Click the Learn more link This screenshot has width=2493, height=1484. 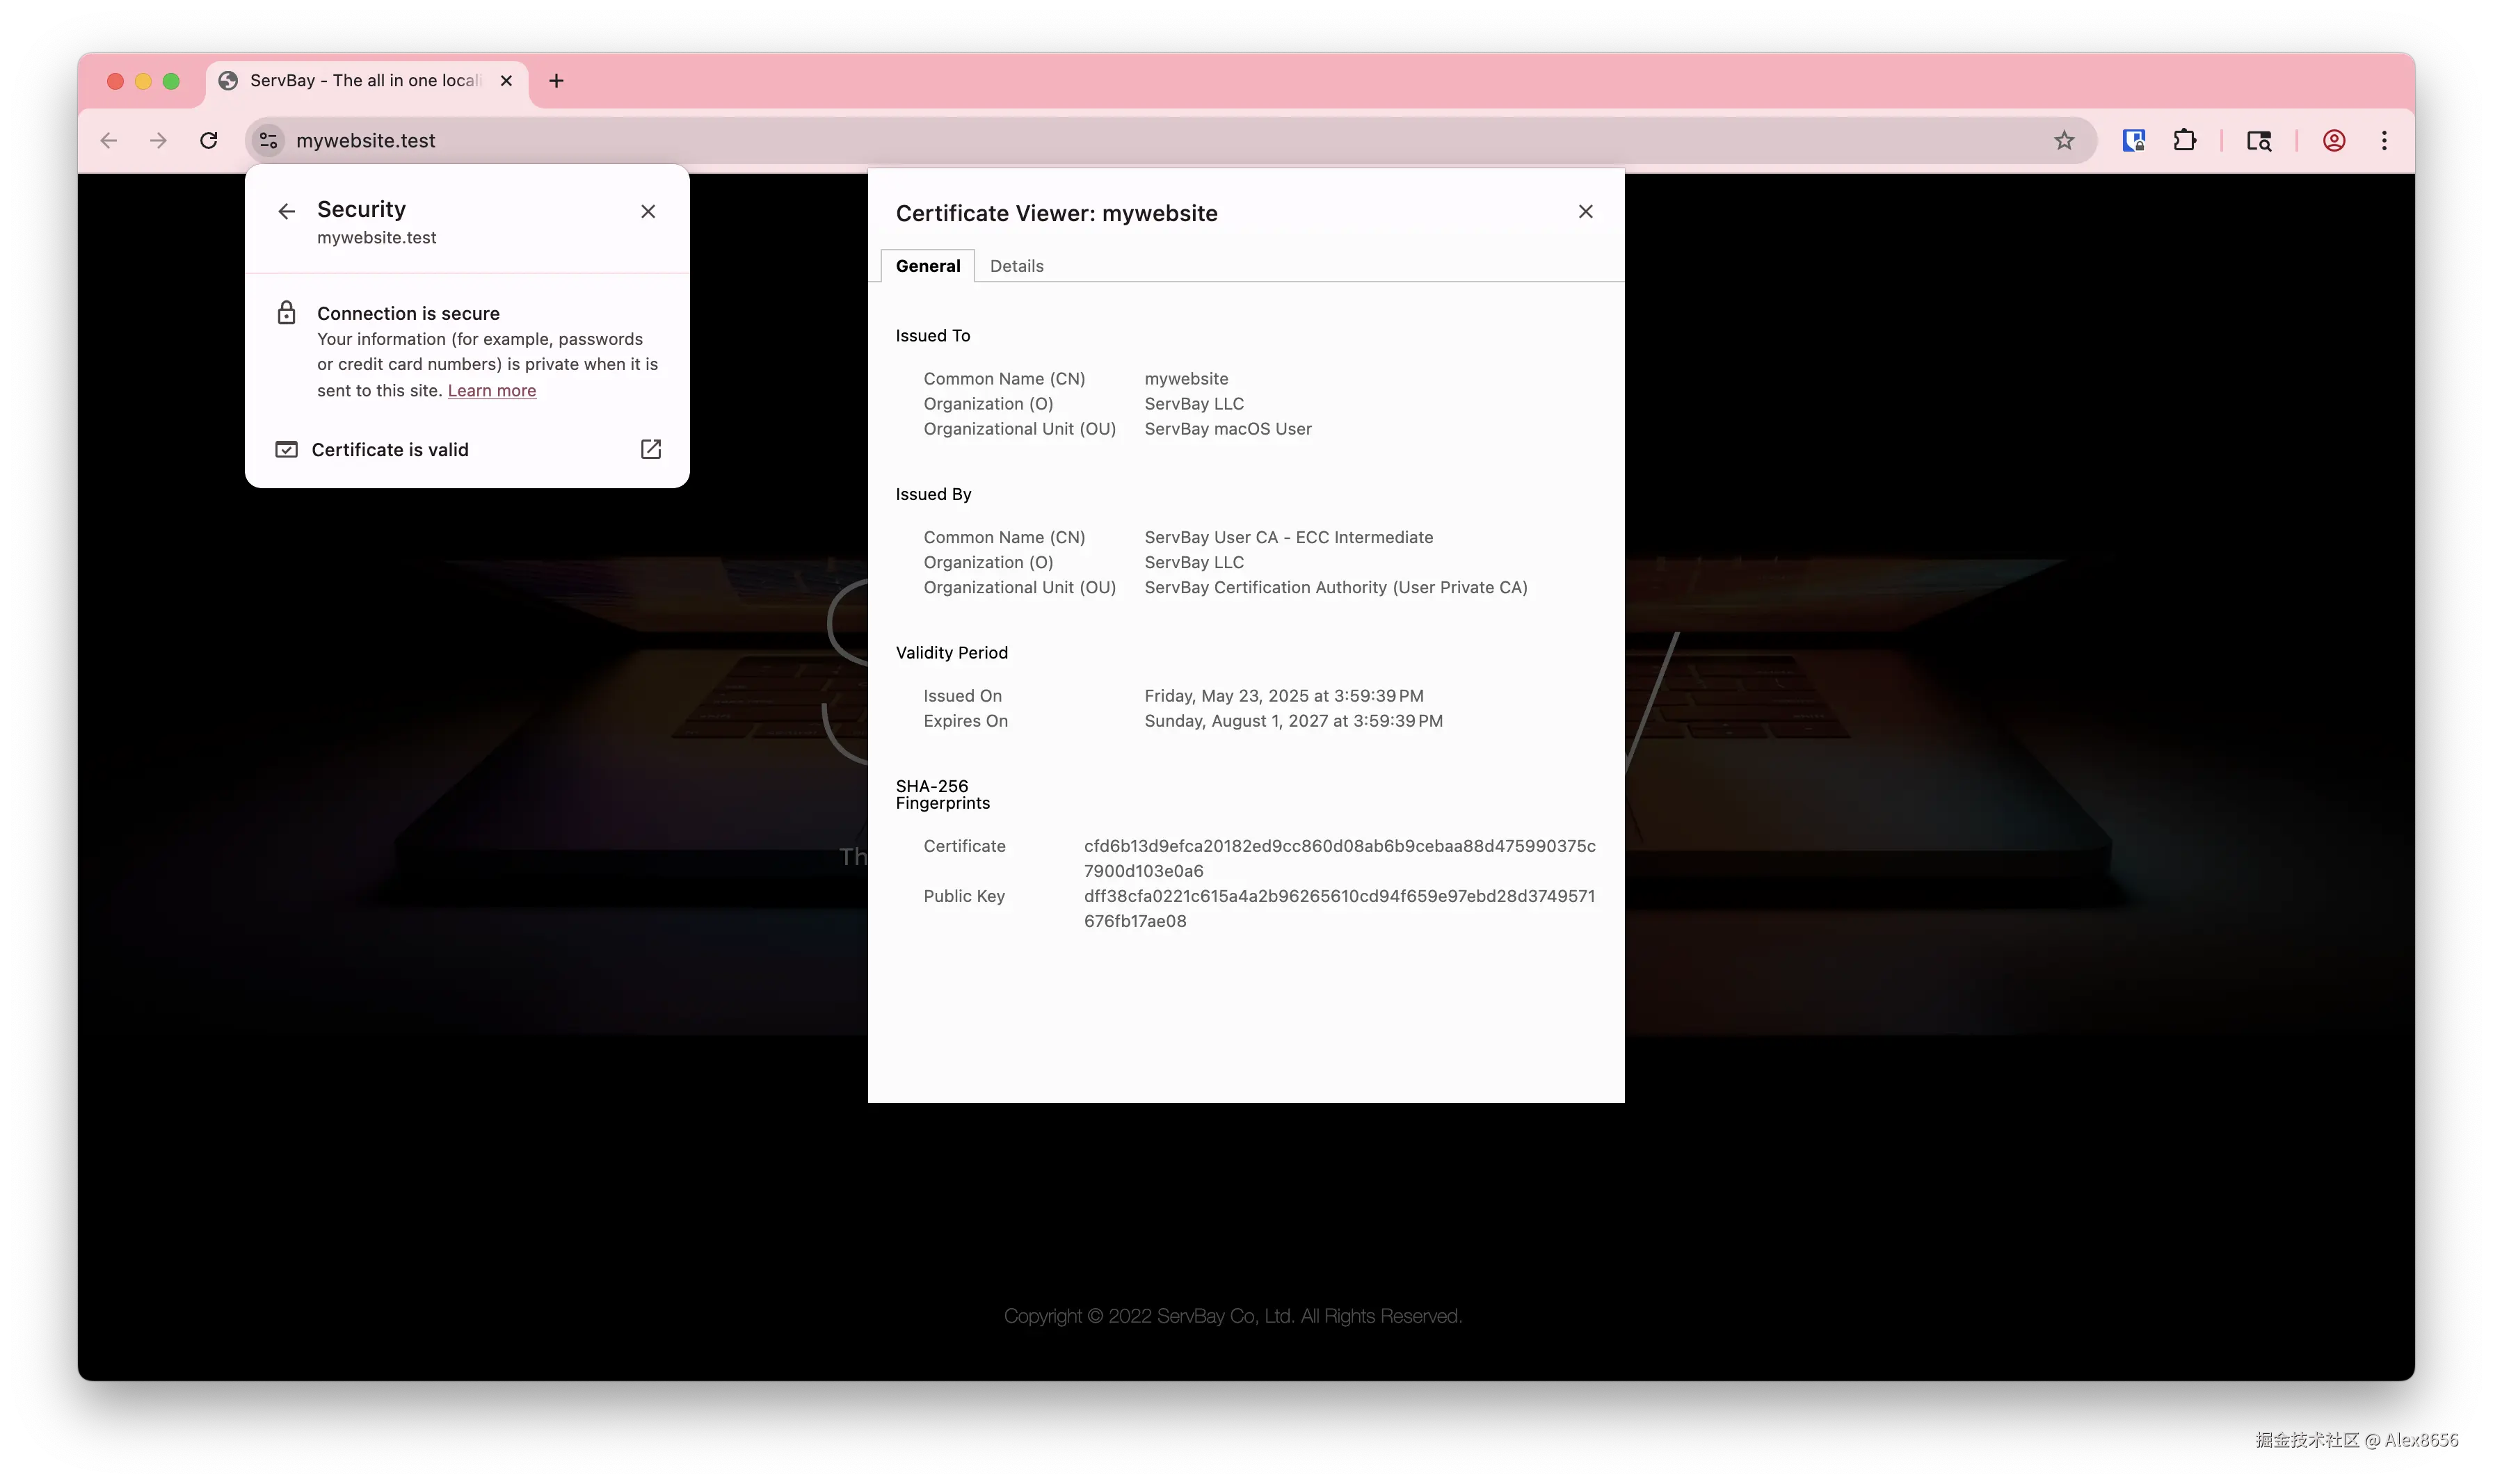coord(491,391)
